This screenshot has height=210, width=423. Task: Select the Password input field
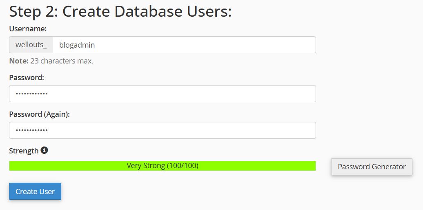tap(163, 94)
